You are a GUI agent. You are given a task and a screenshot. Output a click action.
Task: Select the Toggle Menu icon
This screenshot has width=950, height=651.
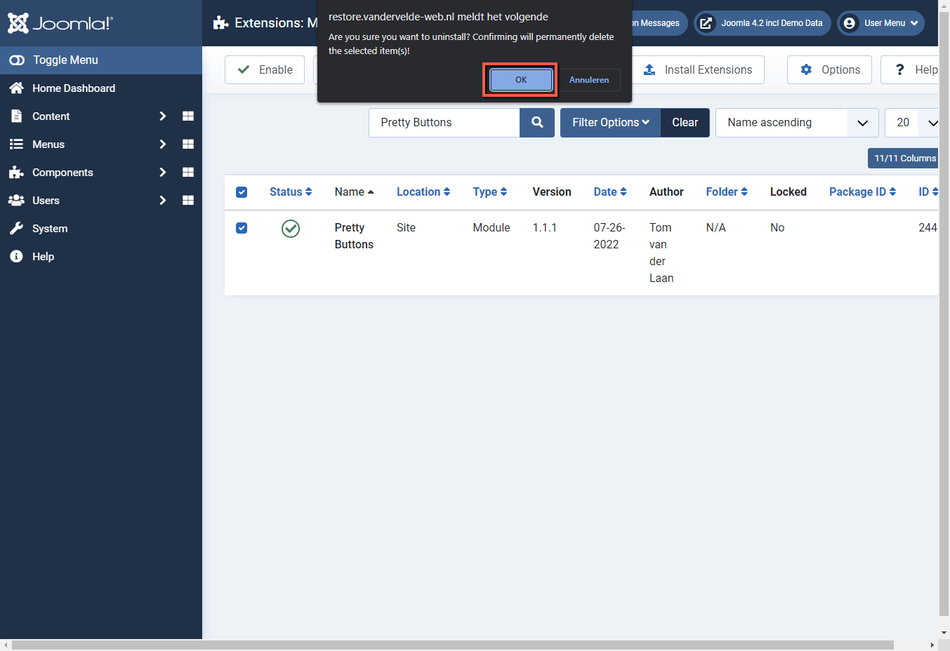click(16, 60)
